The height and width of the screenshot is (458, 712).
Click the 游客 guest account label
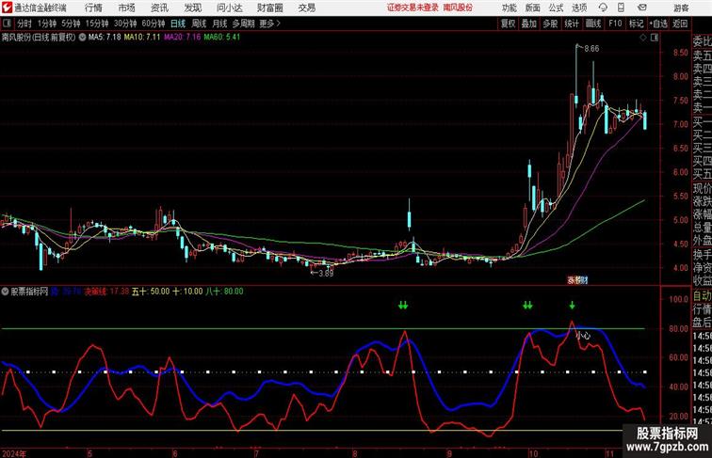(x=681, y=8)
